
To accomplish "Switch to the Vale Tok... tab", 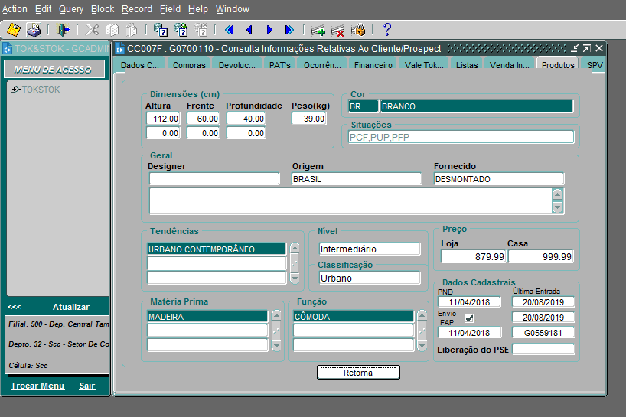I will tap(424, 64).
